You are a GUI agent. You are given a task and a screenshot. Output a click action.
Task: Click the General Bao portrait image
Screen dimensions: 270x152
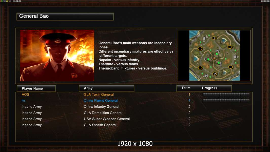coord(57,55)
